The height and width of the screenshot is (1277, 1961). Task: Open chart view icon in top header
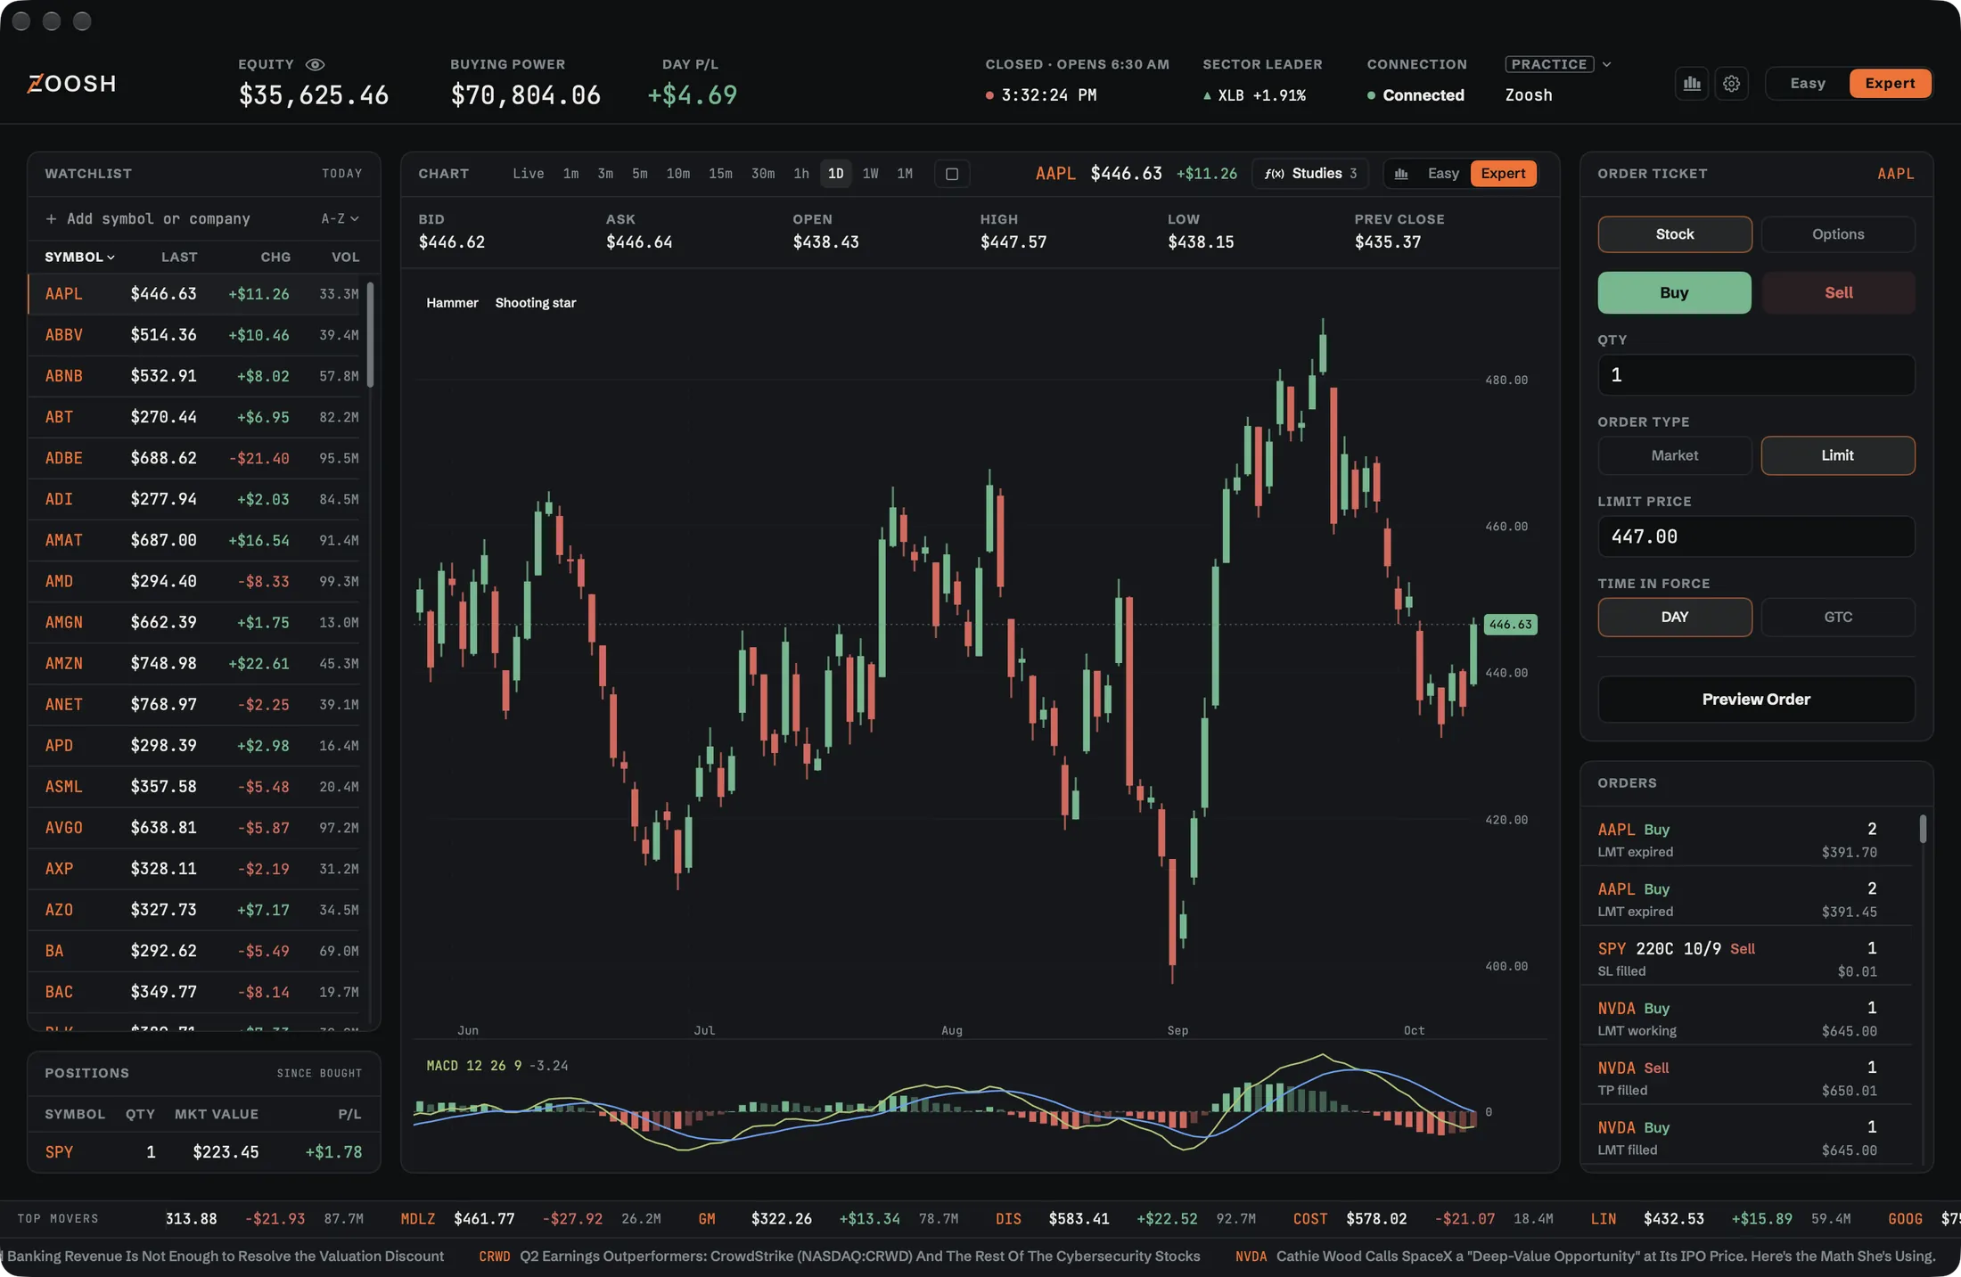1691,84
